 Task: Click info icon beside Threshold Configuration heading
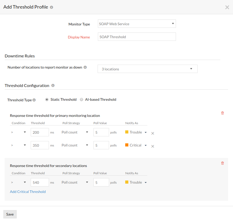(53, 85)
